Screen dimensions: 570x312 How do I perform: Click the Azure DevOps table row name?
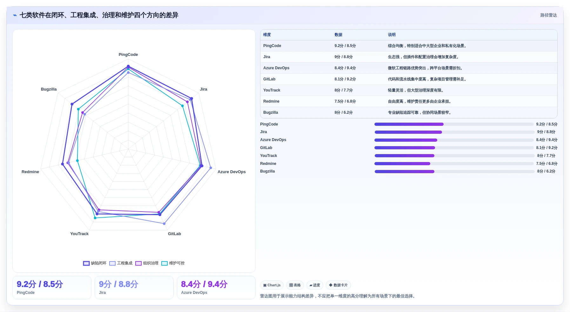pos(276,68)
